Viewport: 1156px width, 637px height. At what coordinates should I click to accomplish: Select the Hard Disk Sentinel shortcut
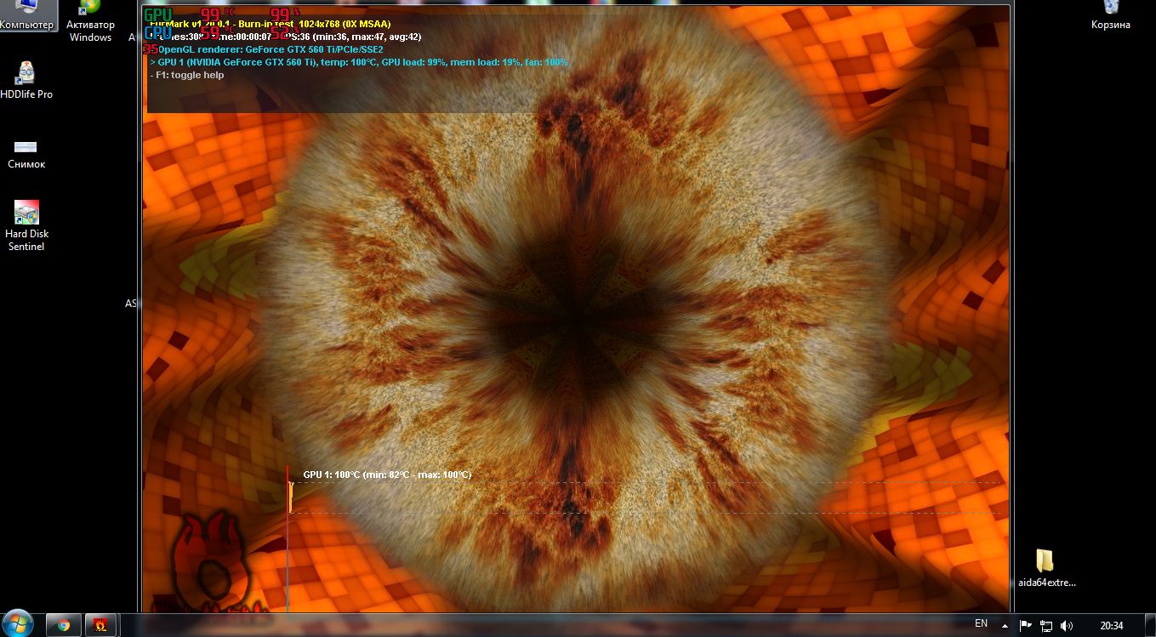(26, 226)
